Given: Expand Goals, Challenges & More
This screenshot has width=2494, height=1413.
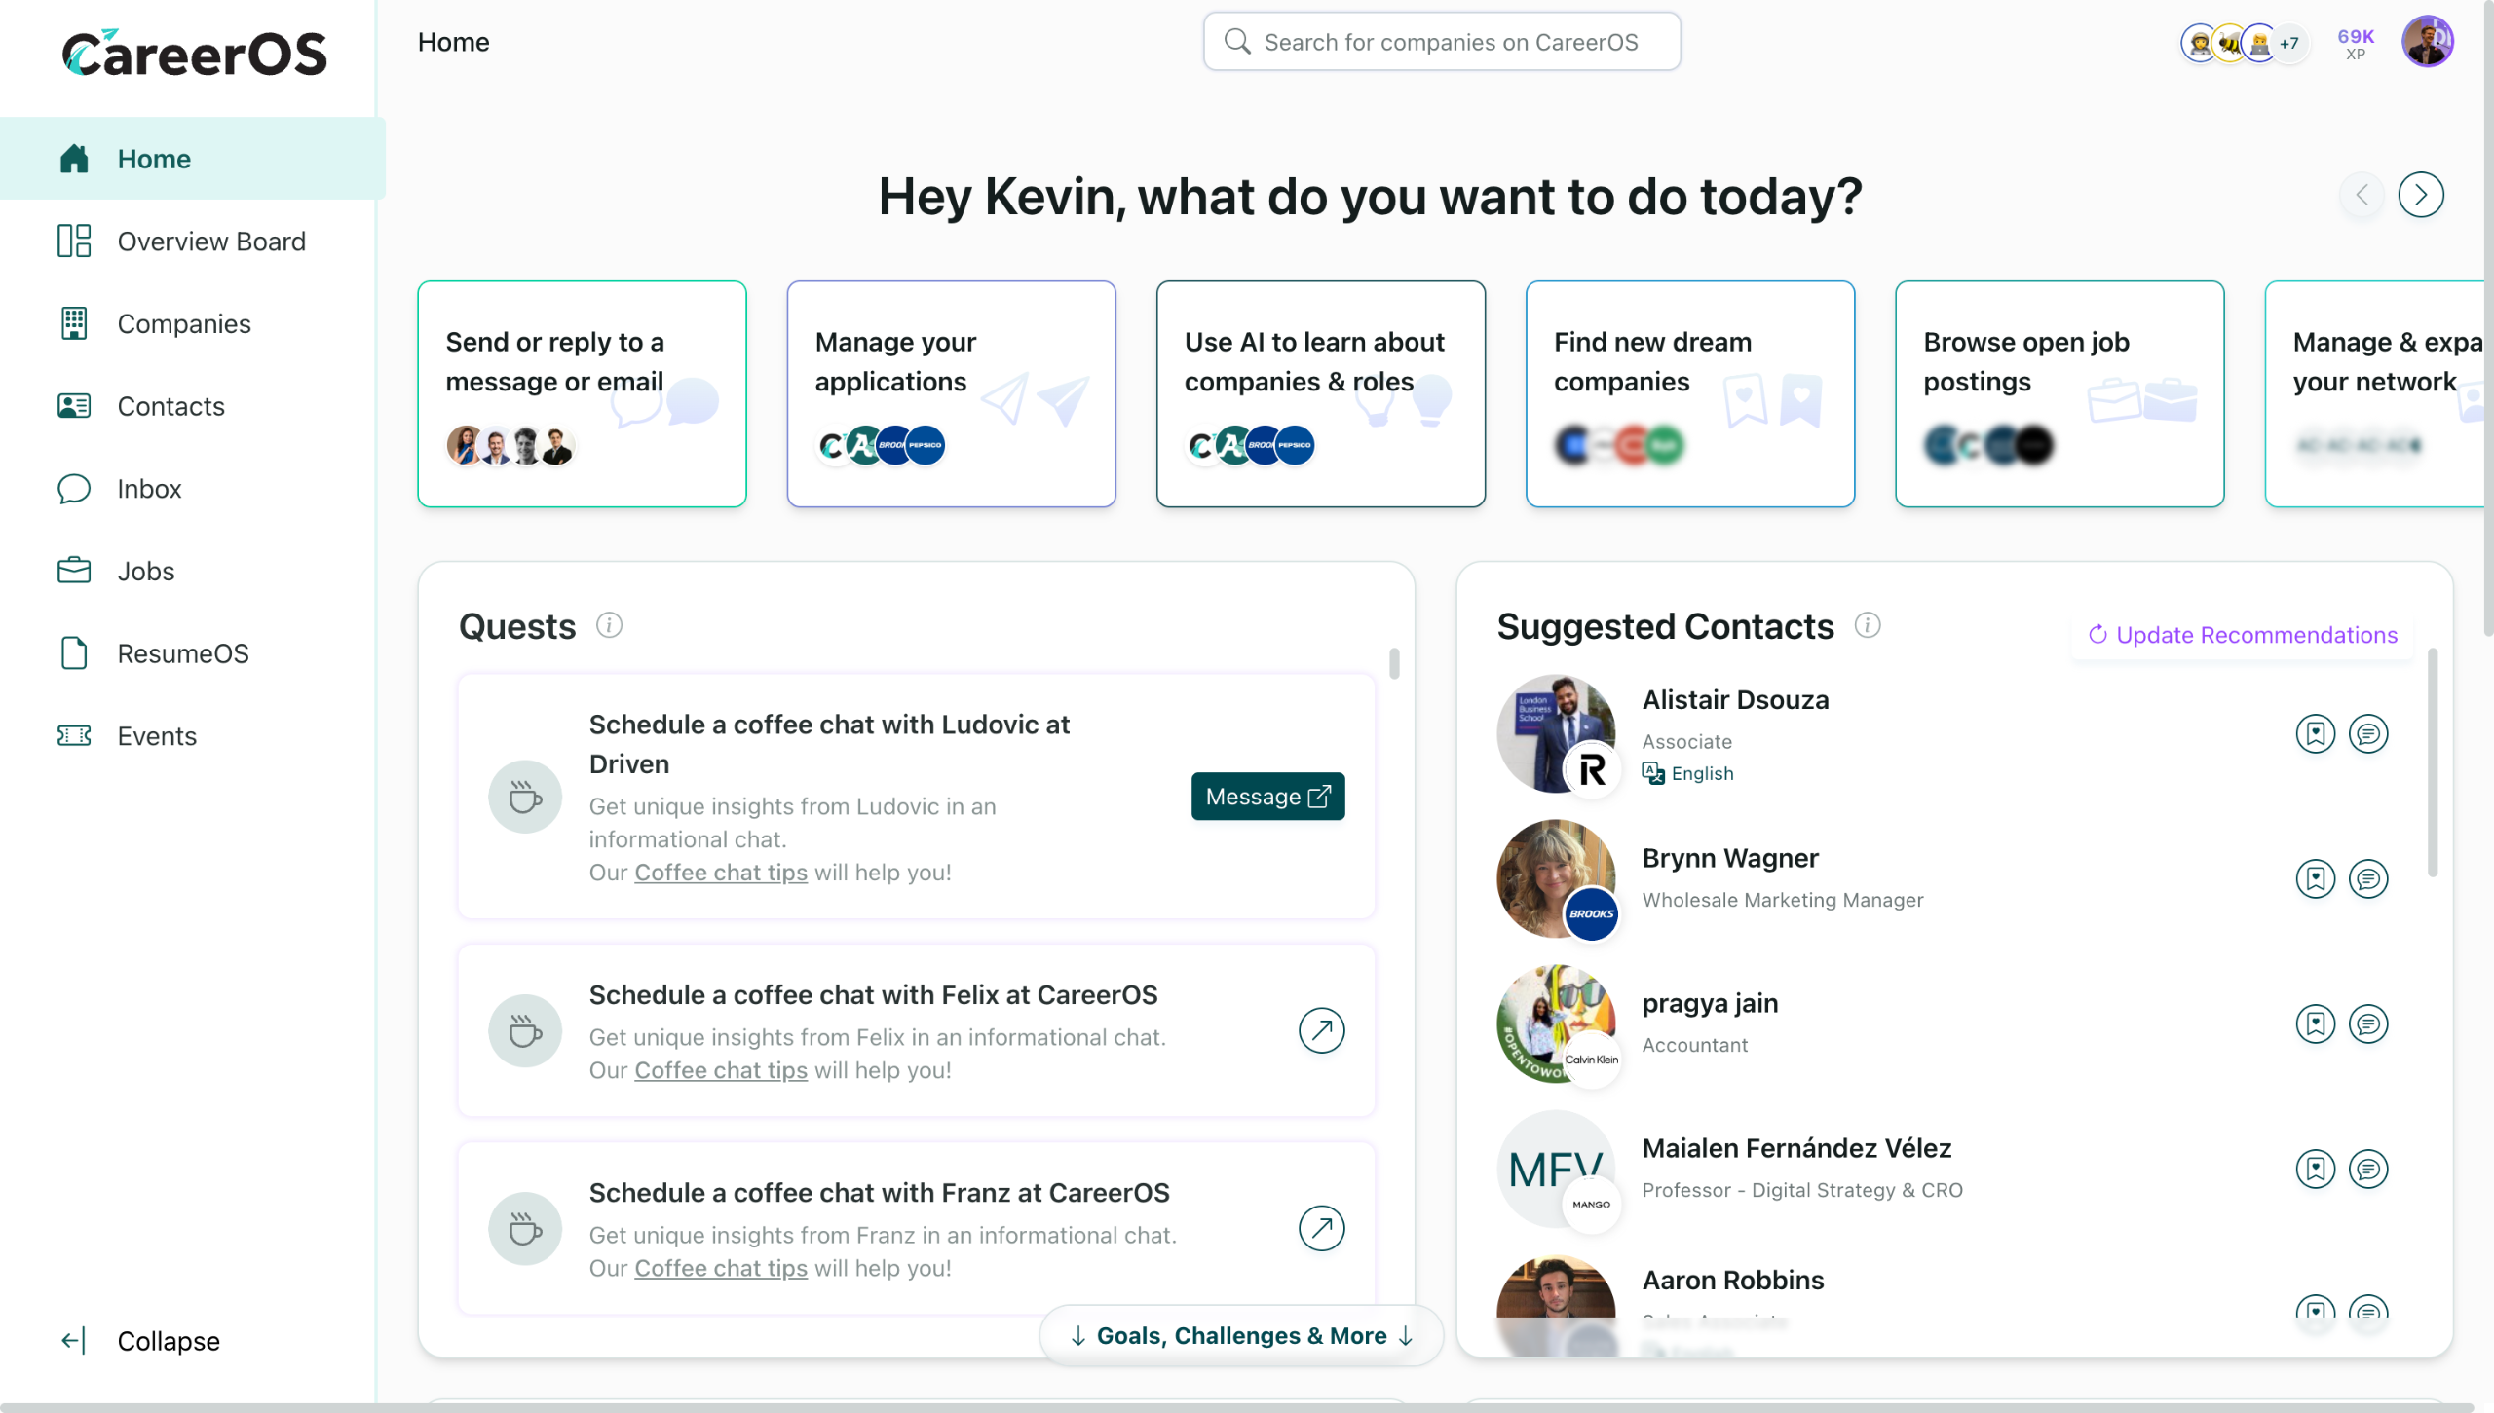Looking at the screenshot, I should [x=1241, y=1335].
